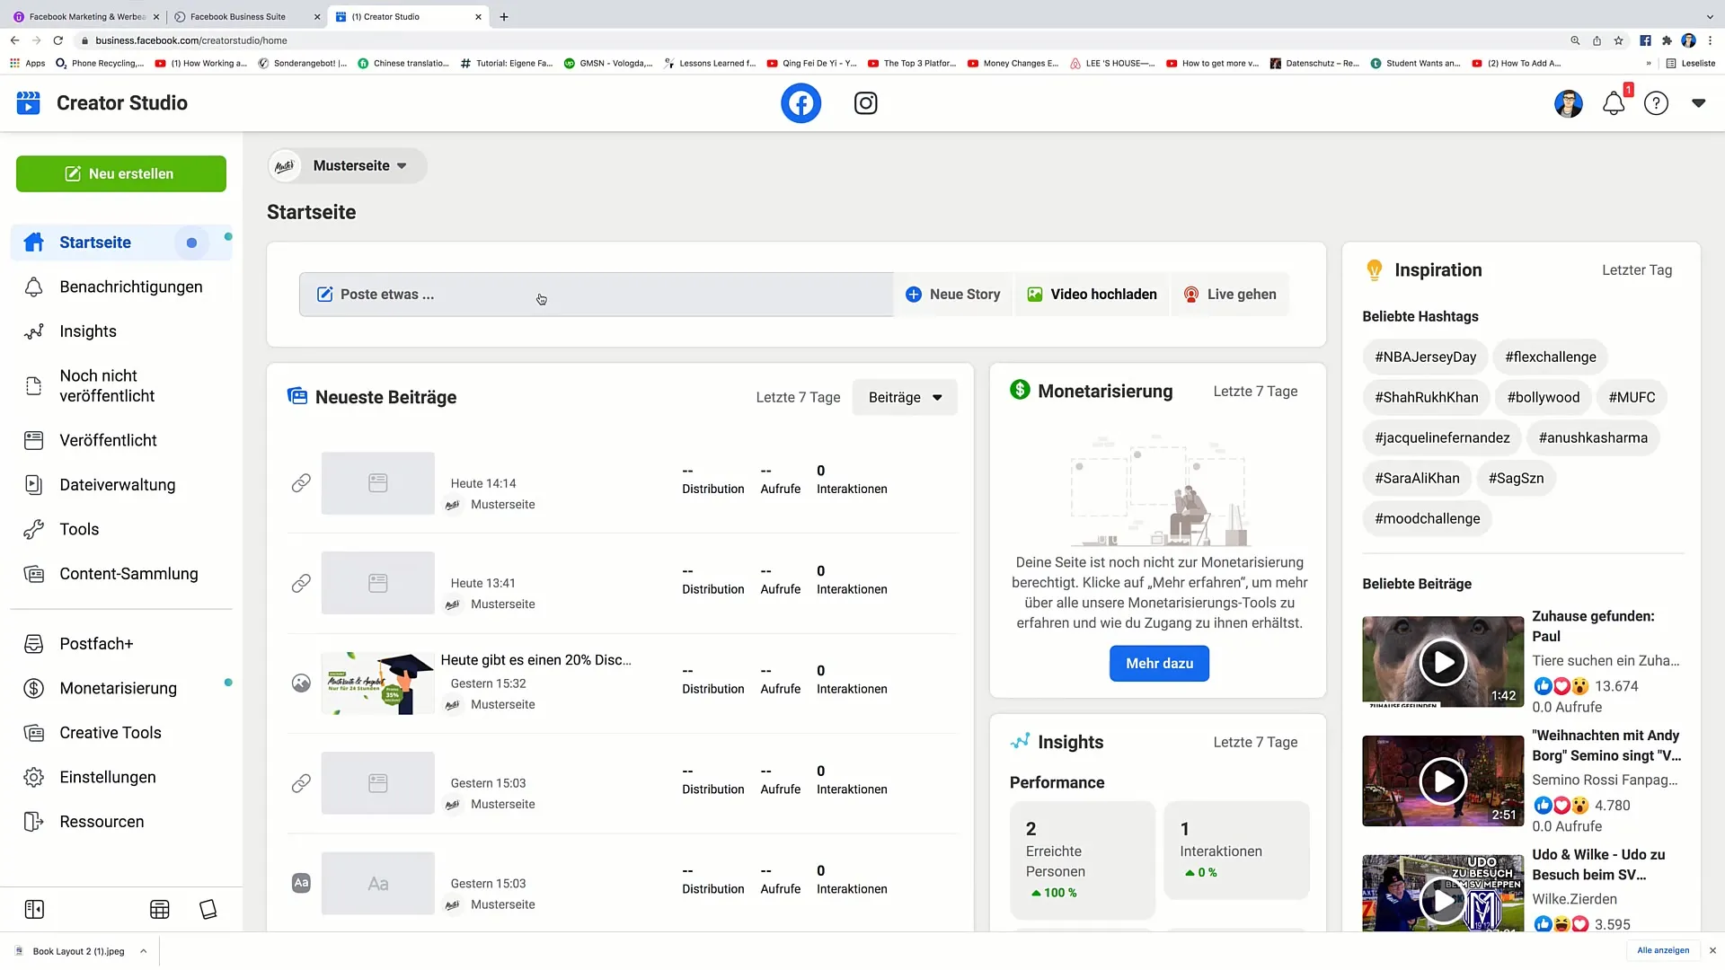The width and height of the screenshot is (1725, 970).
Task: Open the Facebook Business Suite browser tab
Action: 238,16
